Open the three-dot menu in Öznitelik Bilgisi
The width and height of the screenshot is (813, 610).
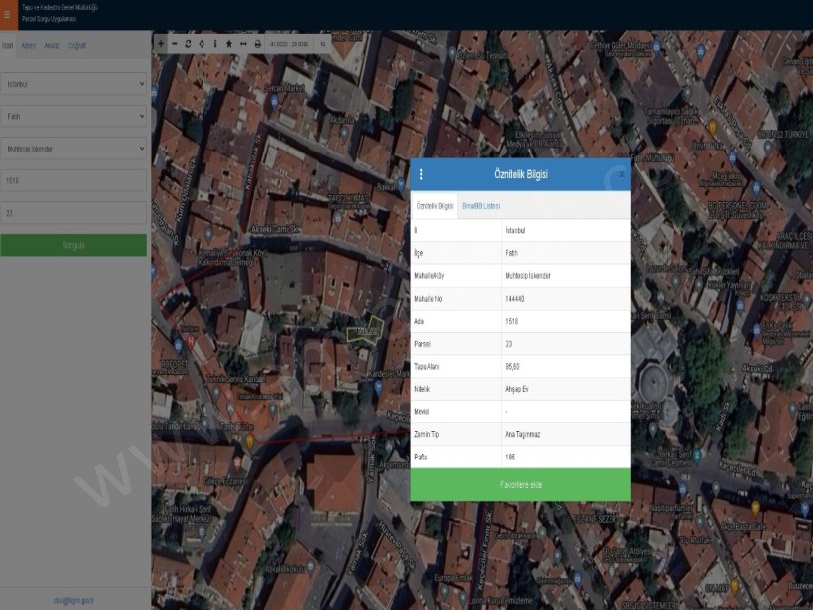tap(421, 174)
